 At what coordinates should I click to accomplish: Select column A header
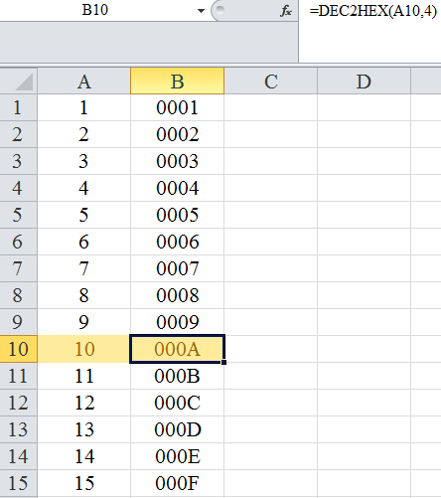coord(84,82)
